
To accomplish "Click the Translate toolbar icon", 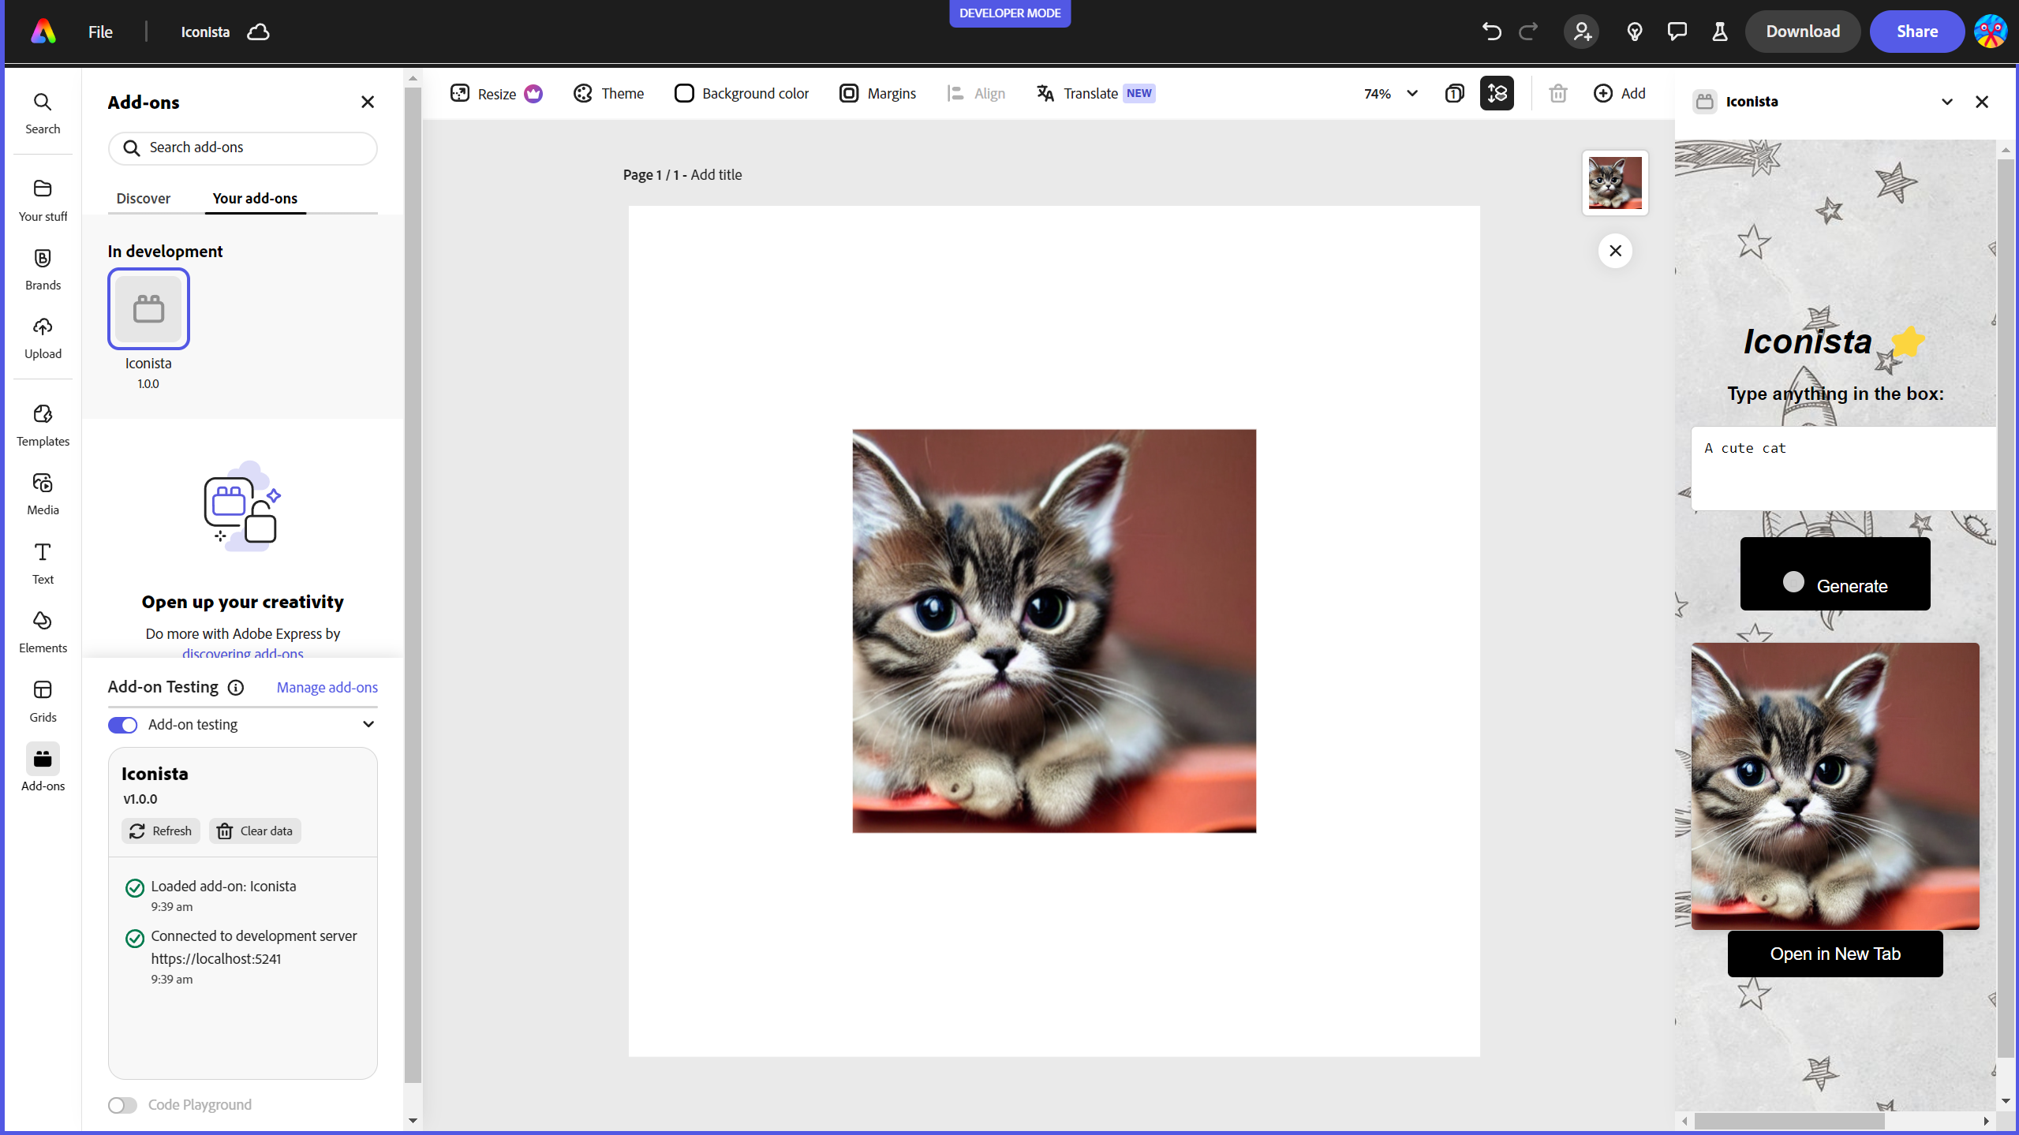I will (1045, 93).
